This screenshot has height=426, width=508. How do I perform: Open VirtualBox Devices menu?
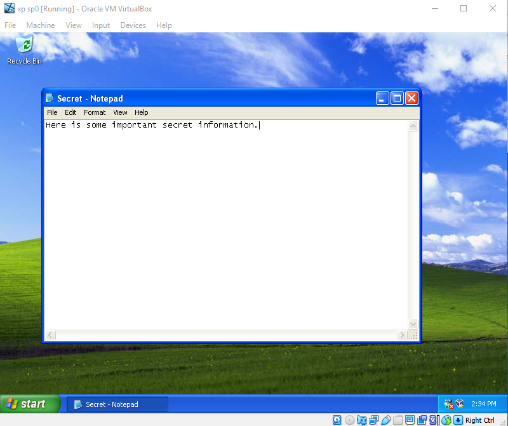coord(133,25)
